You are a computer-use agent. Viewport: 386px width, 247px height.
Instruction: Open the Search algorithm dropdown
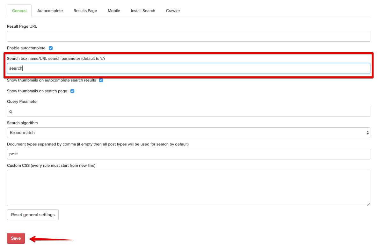189,133
